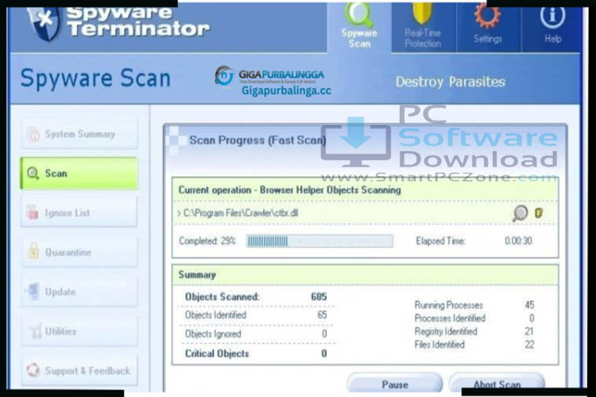Click magnifier icon next to scanned file path
The image size is (596, 397).
click(520, 213)
